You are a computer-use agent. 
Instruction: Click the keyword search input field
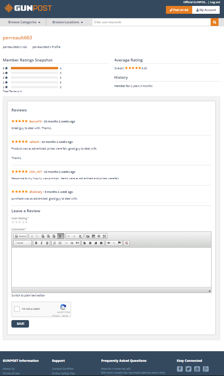pyautogui.click(x=151, y=22)
